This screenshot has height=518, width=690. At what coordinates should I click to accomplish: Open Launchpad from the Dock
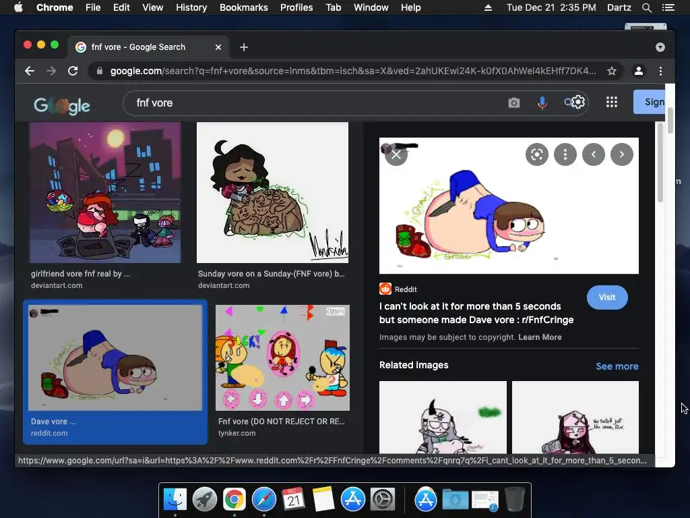point(205,499)
